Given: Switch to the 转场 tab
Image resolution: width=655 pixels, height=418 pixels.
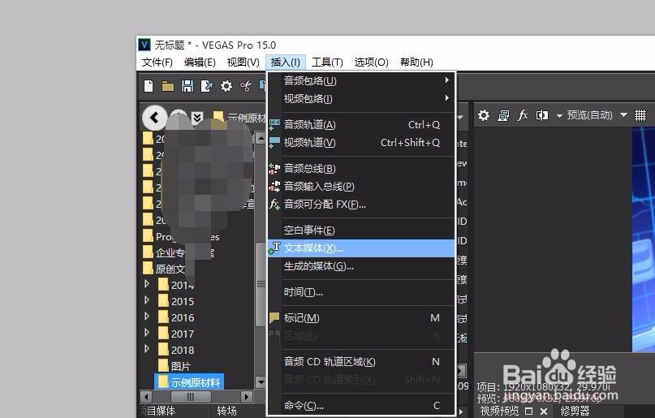Looking at the screenshot, I should coord(226,412).
